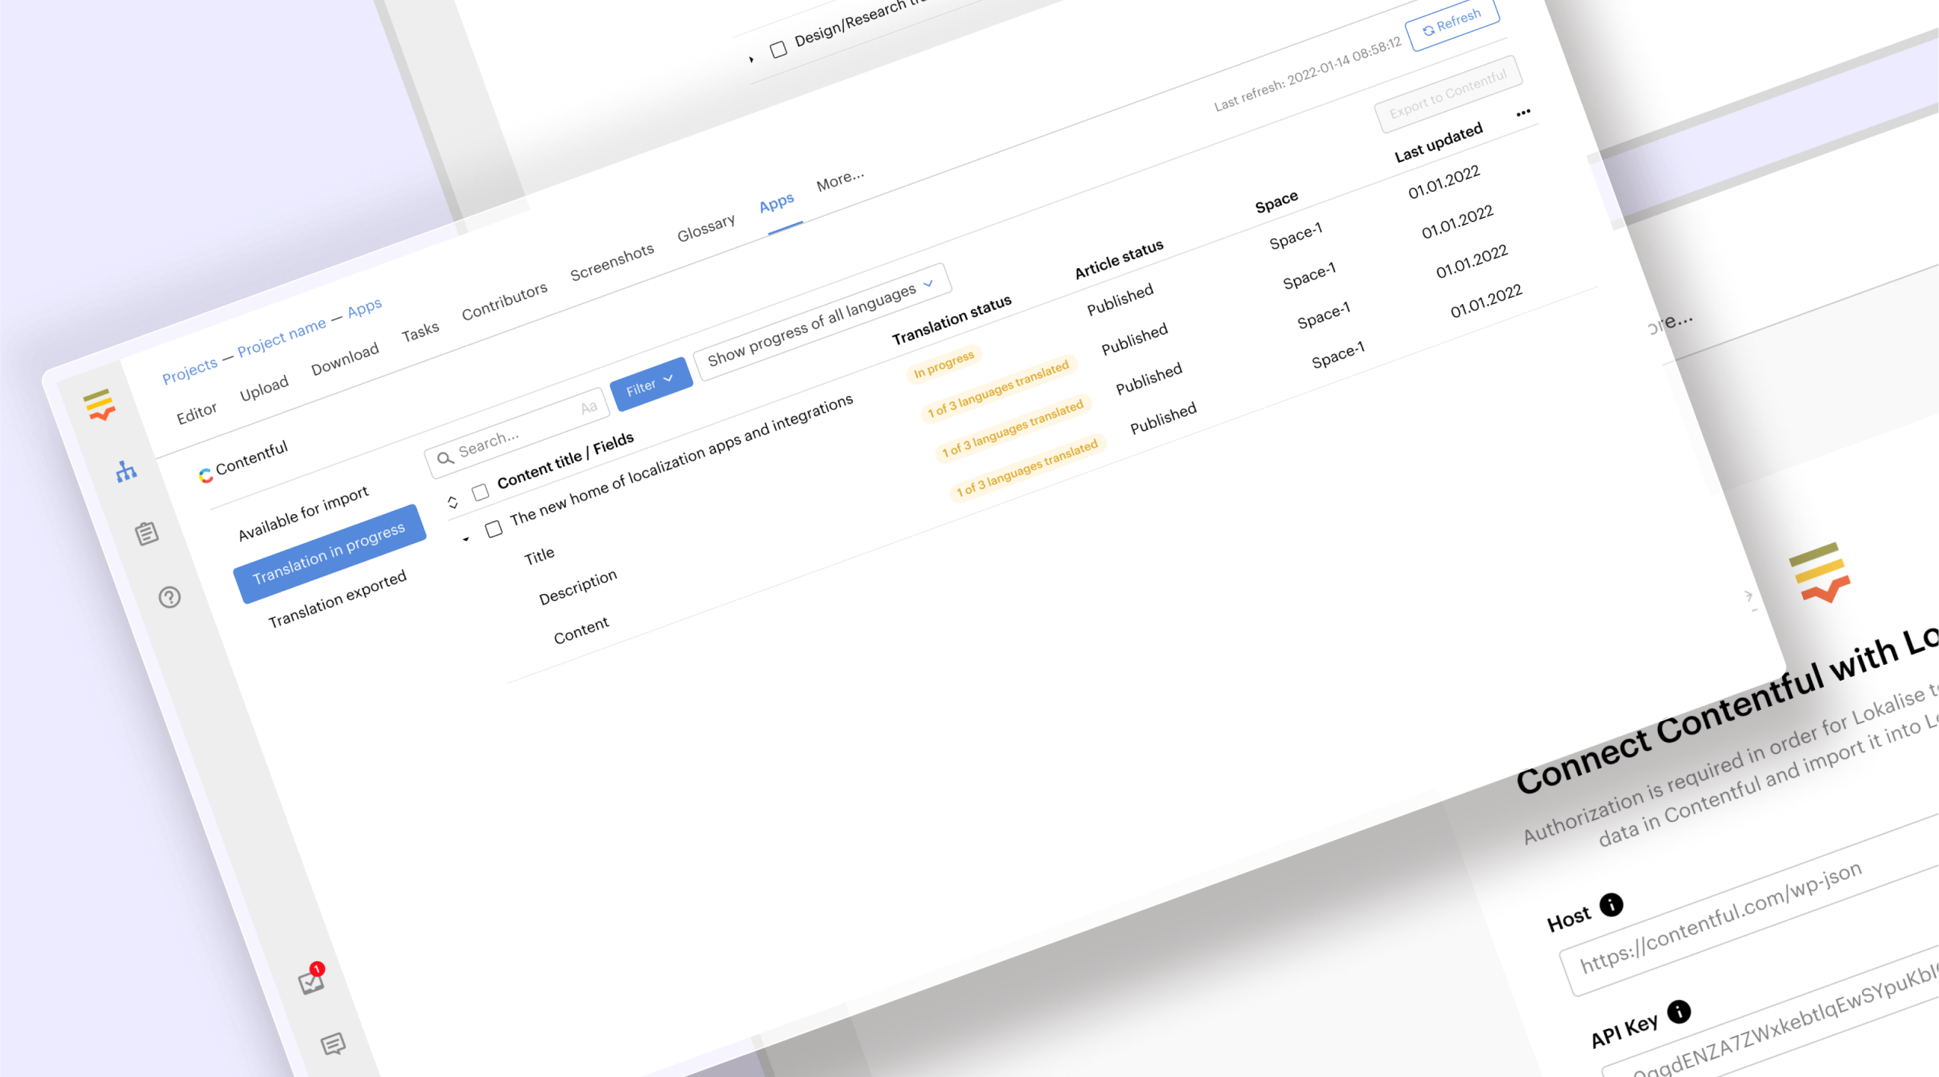
Task: Click the three-dots options icon
Action: (x=1522, y=113)
